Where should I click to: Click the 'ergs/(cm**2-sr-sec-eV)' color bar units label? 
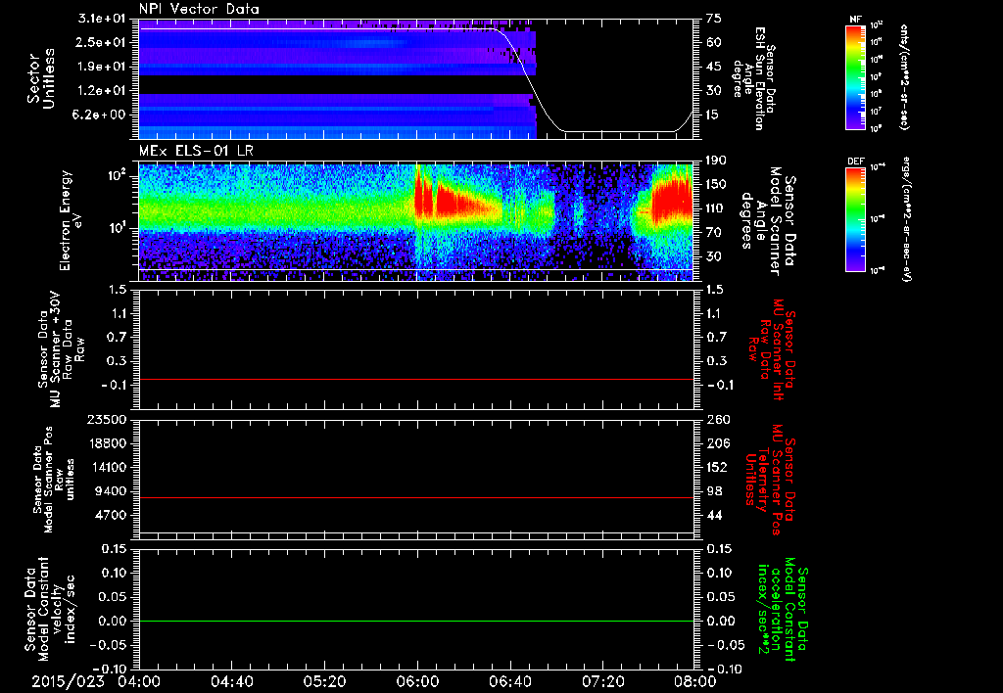(906, 219)
